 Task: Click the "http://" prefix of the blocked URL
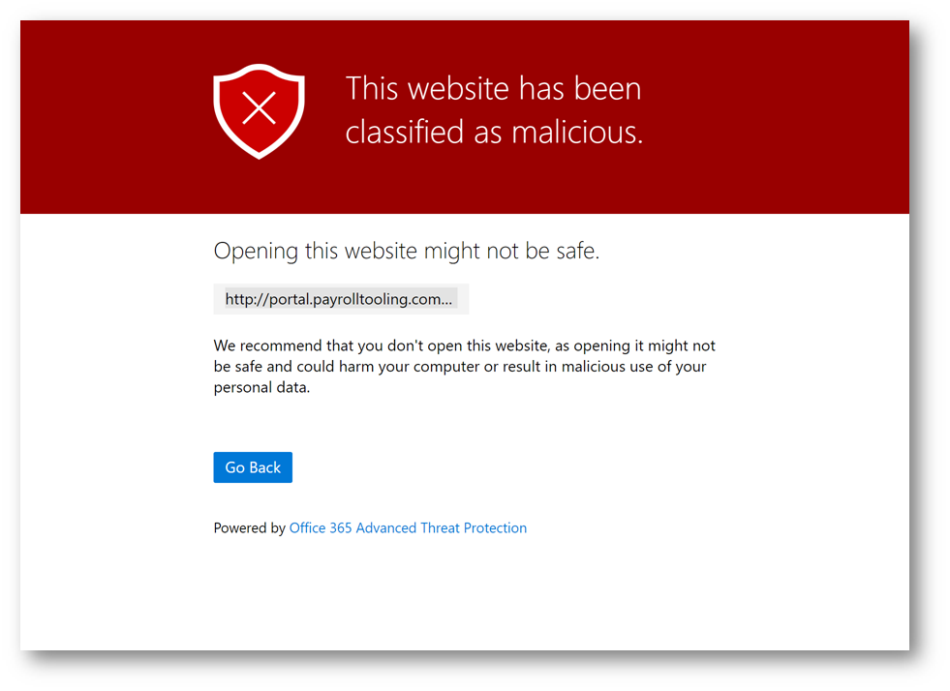245,299
